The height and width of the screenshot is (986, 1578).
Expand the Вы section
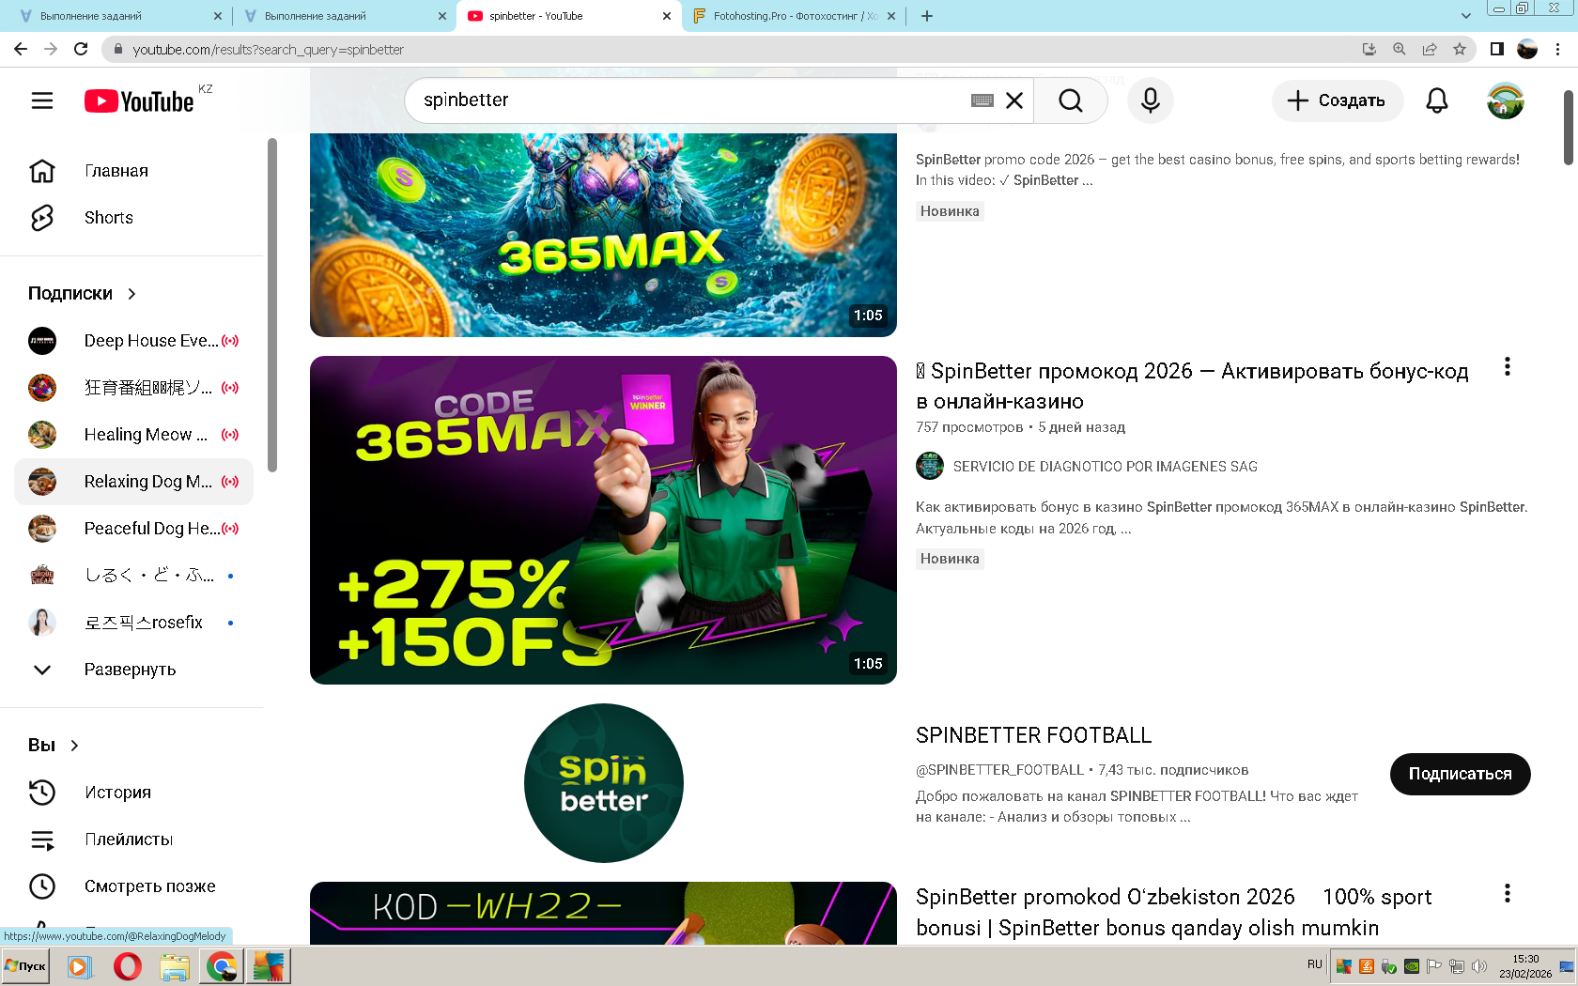pyautogui.click(x=54, y=746)
